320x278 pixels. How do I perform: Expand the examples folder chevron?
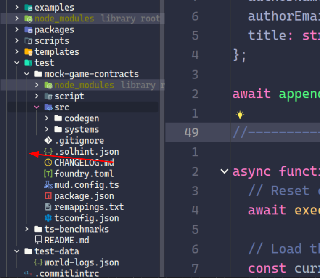(17, 8)
